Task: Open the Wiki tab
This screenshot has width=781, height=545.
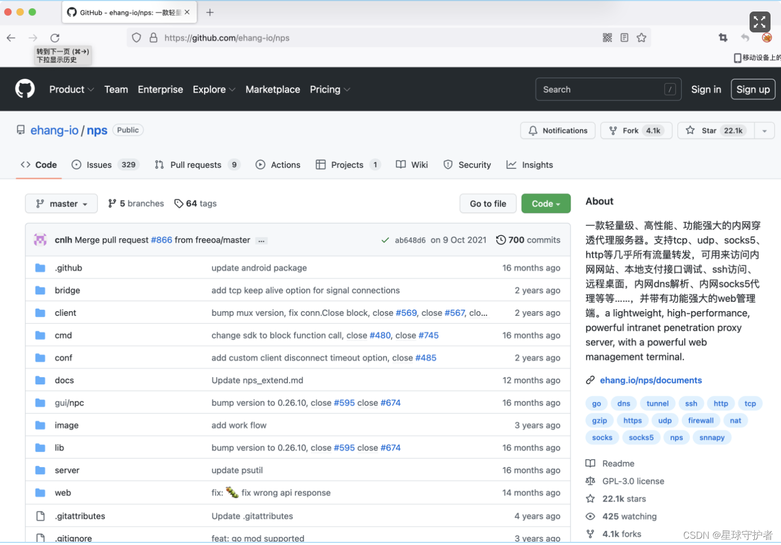Action: click(412, 165)
